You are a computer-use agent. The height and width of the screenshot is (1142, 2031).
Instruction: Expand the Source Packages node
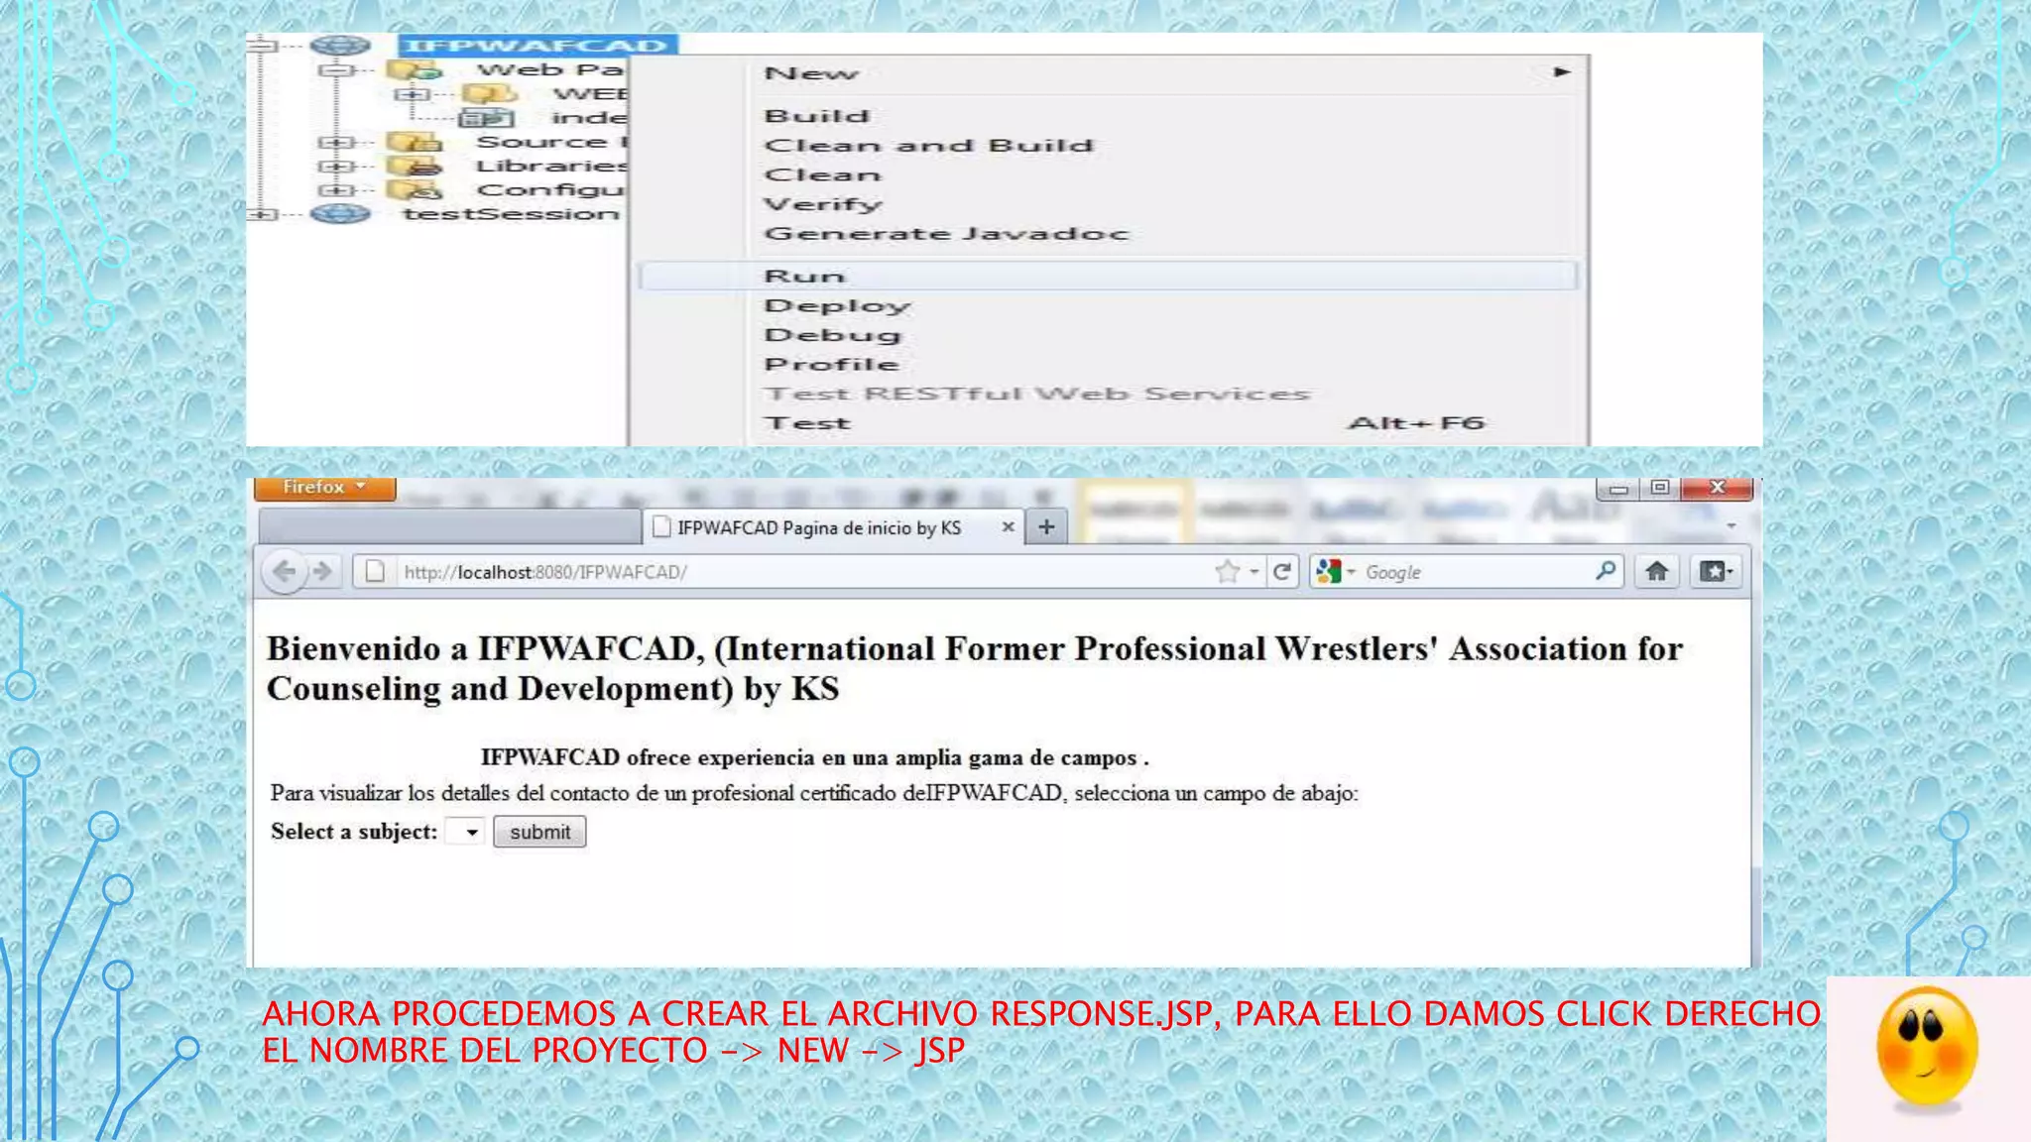336,142
